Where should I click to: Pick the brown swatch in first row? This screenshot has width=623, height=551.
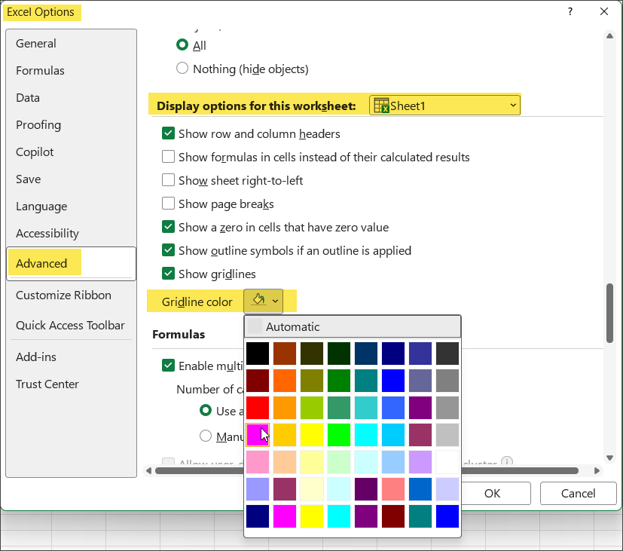click(285, 354)
